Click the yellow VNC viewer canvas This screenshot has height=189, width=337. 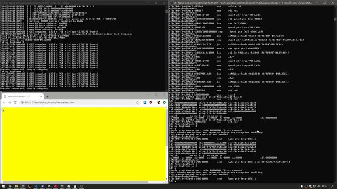(83, 144)
